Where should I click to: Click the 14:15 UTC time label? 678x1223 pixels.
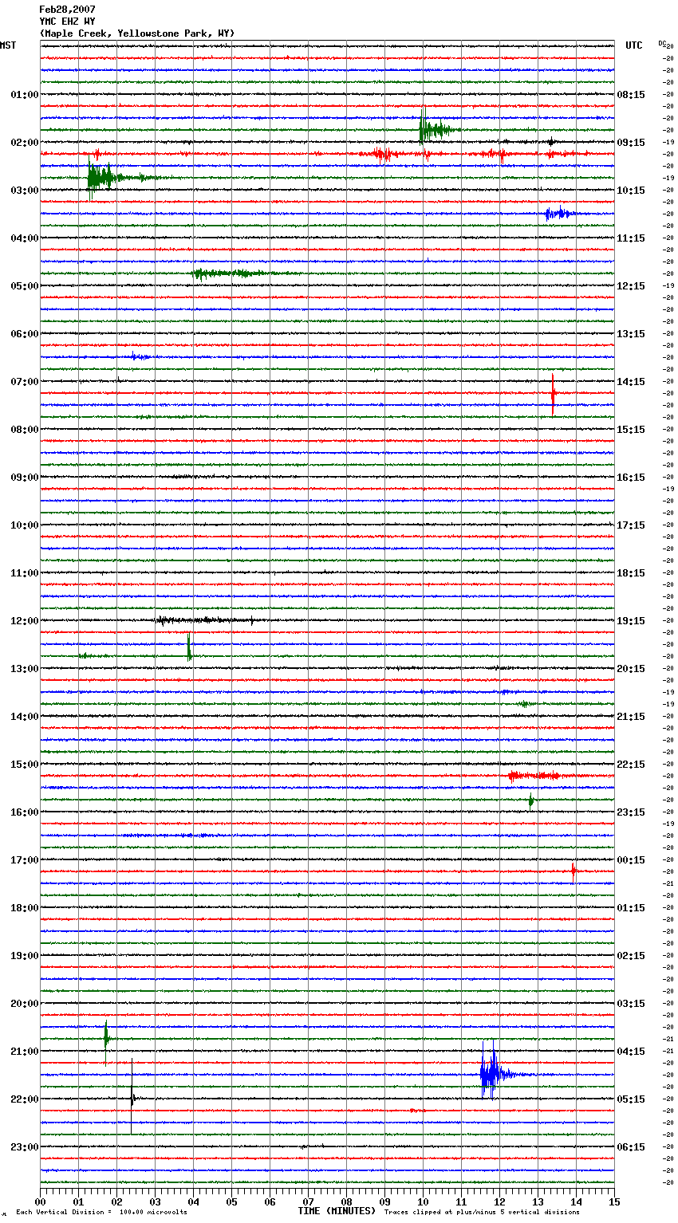pos(631,382)
